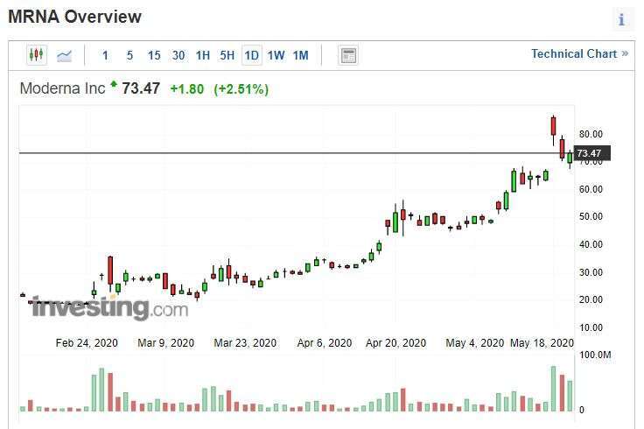Click the Moderna Inc company name
Image resolution: width=644 pixels, height=429 pixels.
click(62, 88)
